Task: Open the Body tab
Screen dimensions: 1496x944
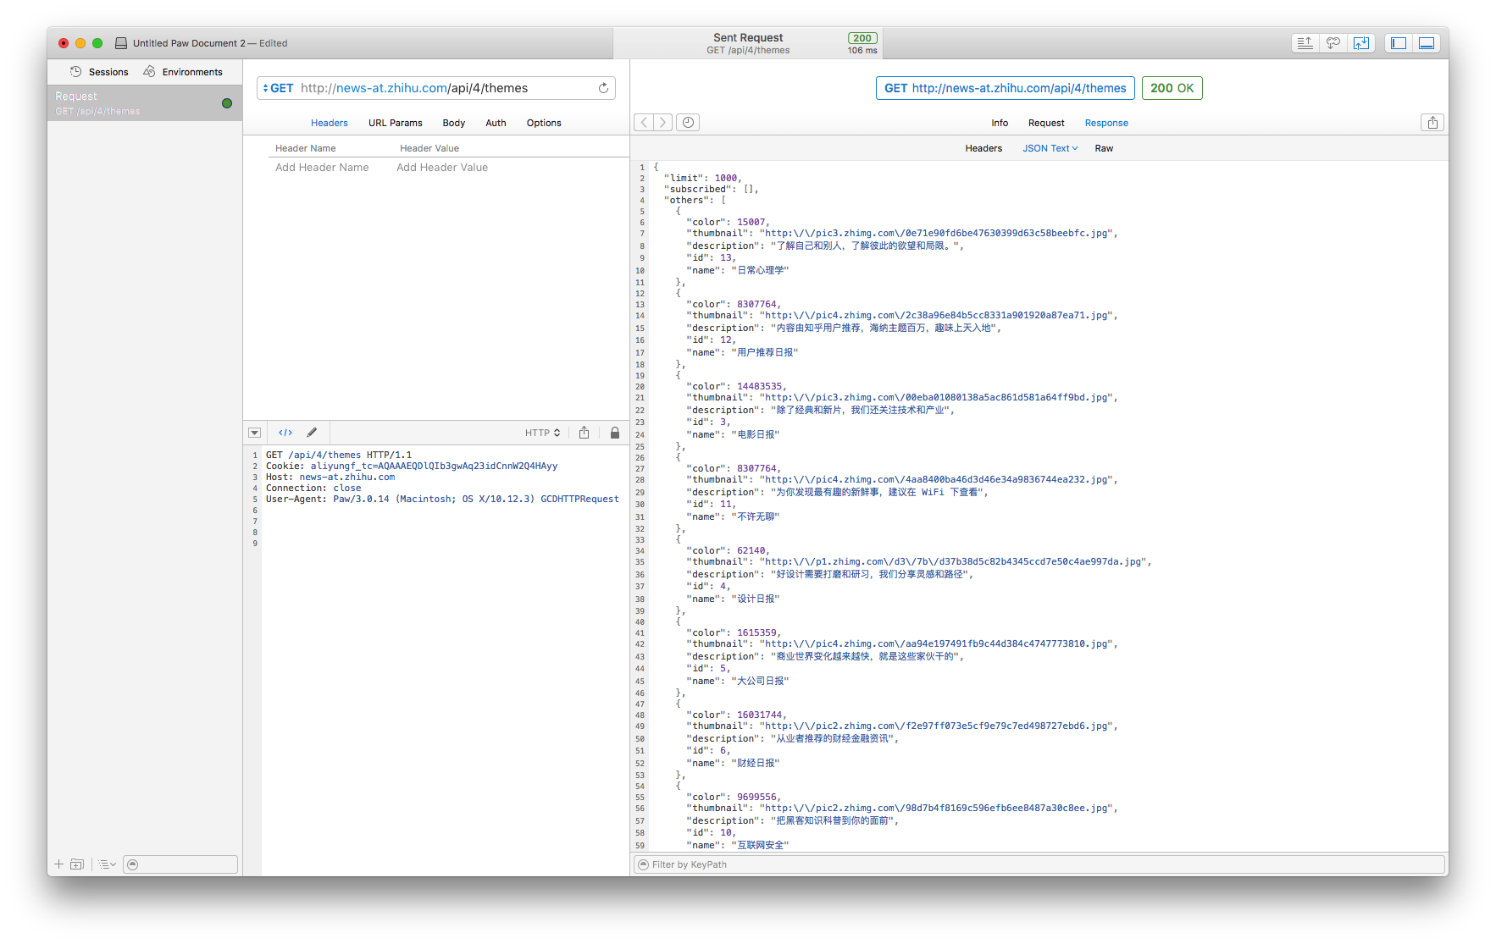Action: pos(454,123)
